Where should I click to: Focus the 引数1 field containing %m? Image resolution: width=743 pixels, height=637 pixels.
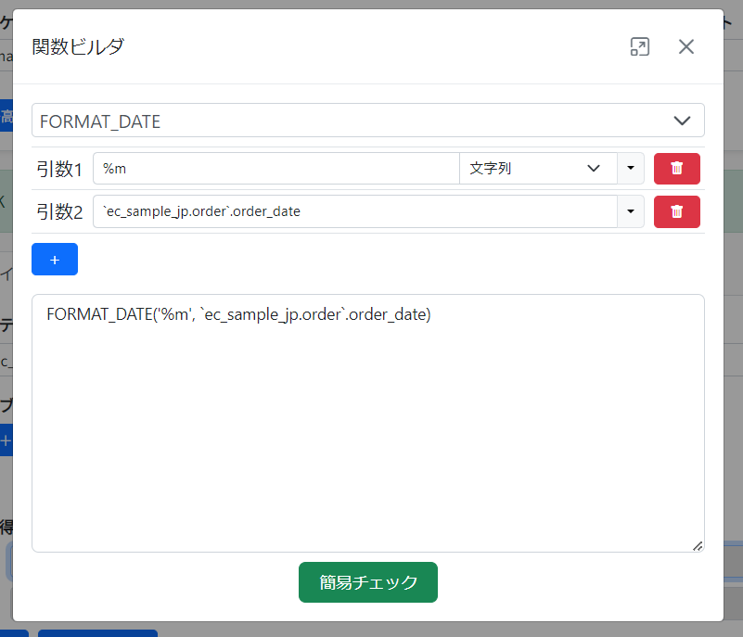[x=276, y=169]
